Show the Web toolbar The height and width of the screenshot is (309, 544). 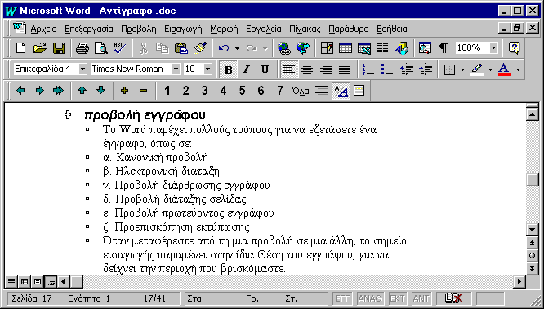[303, 48]
